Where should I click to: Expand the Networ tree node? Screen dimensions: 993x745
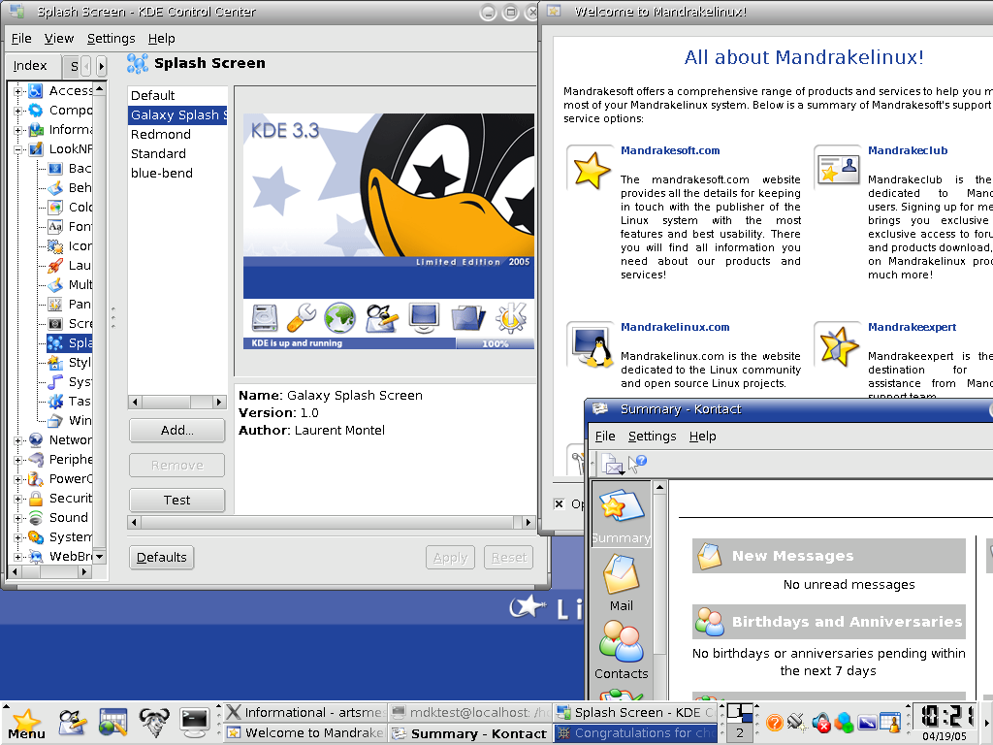(x=17, y=440)
